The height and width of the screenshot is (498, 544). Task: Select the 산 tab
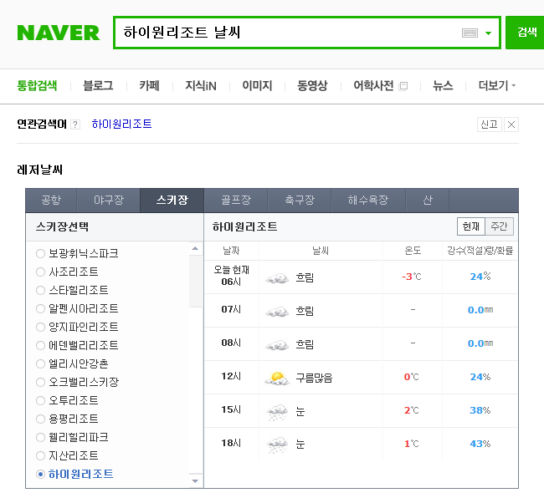pyautogui.click(x=428, y=201)
